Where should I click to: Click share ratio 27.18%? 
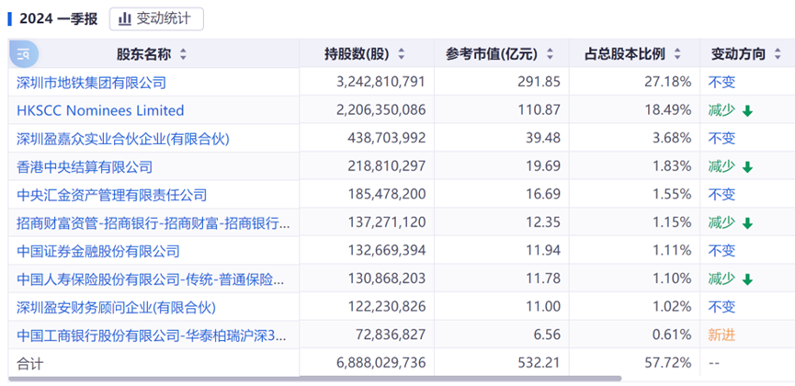click(668, 82)
